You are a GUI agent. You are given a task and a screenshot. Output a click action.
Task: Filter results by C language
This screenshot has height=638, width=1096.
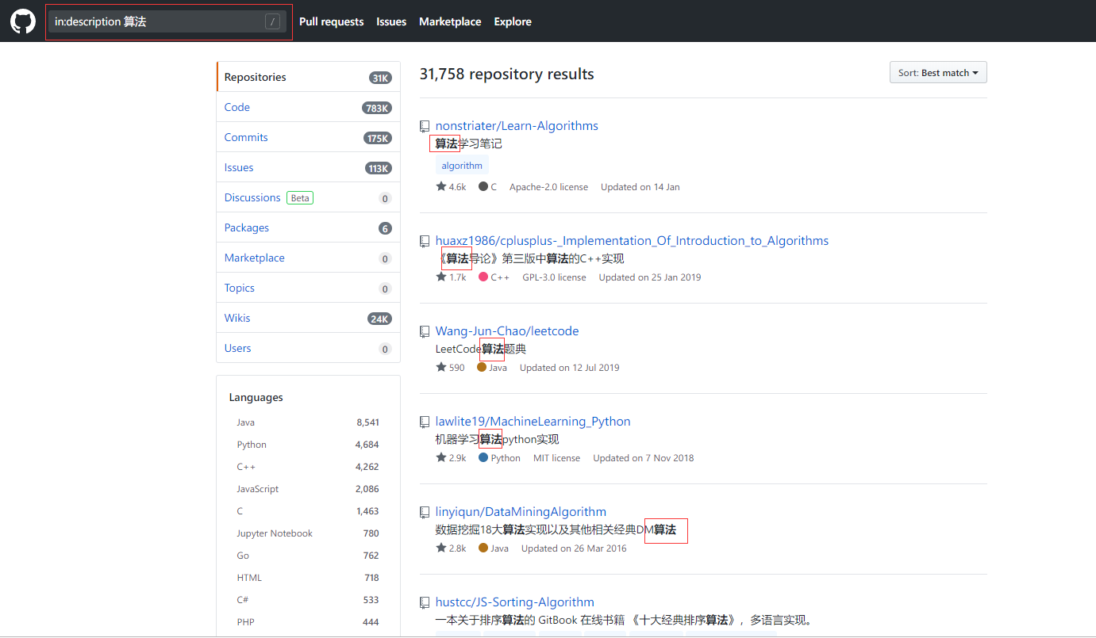[308, 511]
